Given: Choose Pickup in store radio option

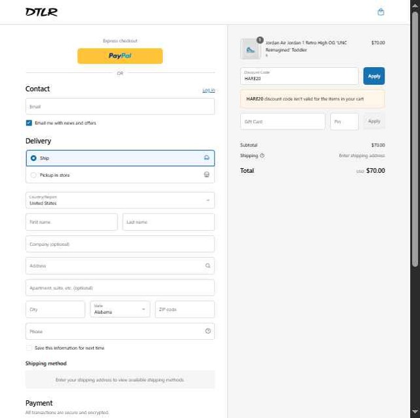Looking at the screenshot, I should tap(33, 175).
